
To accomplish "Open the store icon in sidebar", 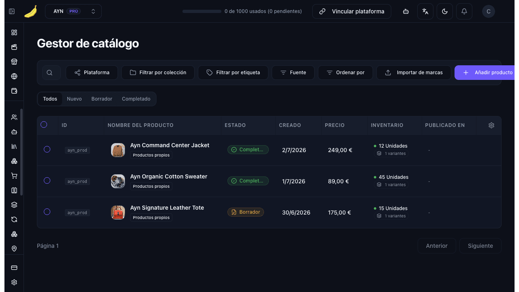I will click(14, 62).
